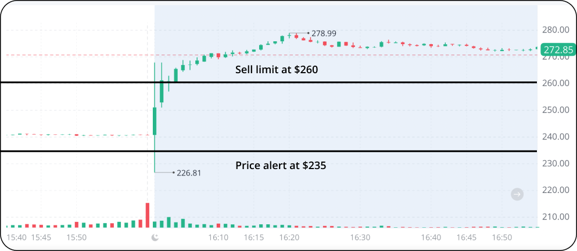
Task: Click the 15:40 time axis label
Action: click(x=17, y=238)
